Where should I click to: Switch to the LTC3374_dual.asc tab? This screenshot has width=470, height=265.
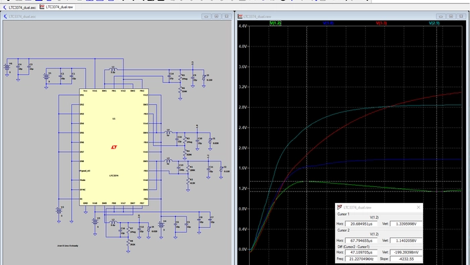[19, 7]
